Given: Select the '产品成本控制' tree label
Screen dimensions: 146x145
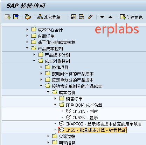Looking at the screenshot, I should (50, 49).
